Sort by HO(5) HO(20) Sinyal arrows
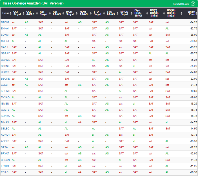The width and height of the screenshot is (198, 176). pyautogui.click(x=164, y=13)
